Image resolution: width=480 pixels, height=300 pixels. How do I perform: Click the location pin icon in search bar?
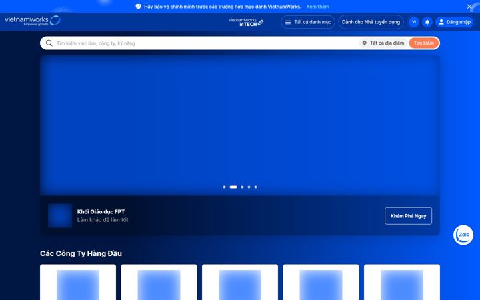[x=364, y=43]
